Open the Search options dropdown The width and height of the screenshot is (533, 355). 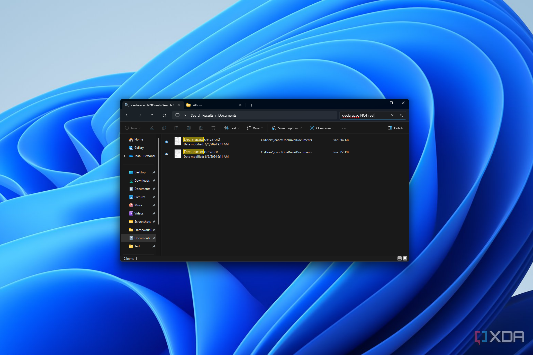coord(287,128)
